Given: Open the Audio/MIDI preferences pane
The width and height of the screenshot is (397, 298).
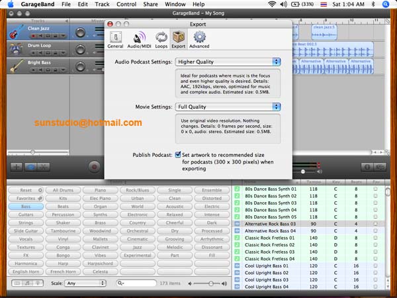Looking at the screenshot, I should pyautogui.click(x=139, y=40).
